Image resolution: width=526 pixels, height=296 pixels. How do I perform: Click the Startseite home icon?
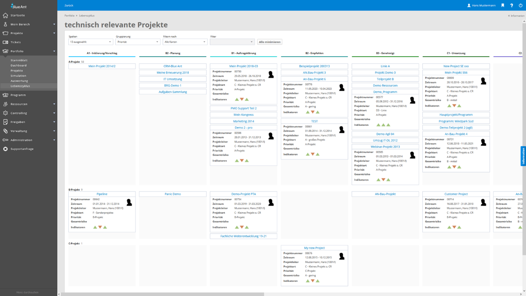[x=5, y=15]
